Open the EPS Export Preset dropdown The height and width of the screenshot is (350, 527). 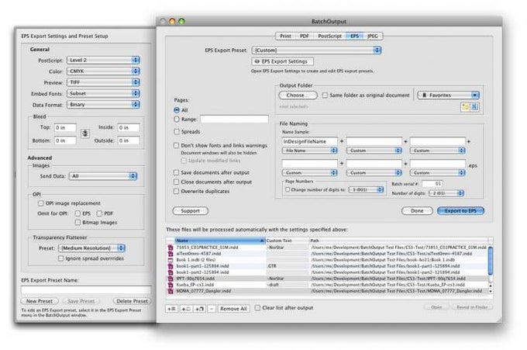(316, 50)
